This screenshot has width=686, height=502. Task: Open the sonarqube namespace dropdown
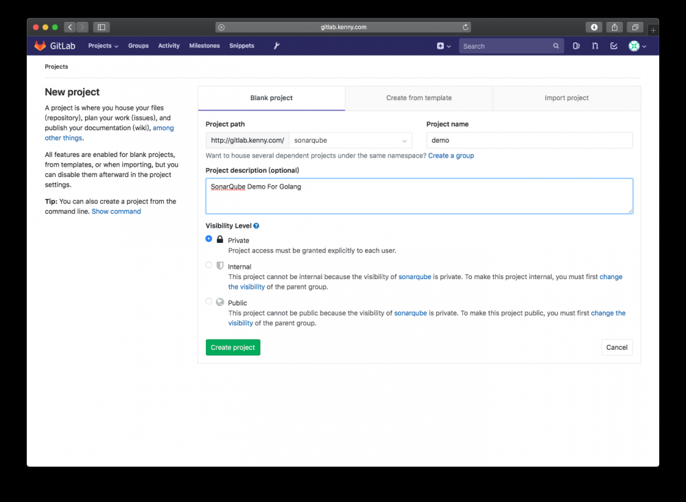(351, 141)
